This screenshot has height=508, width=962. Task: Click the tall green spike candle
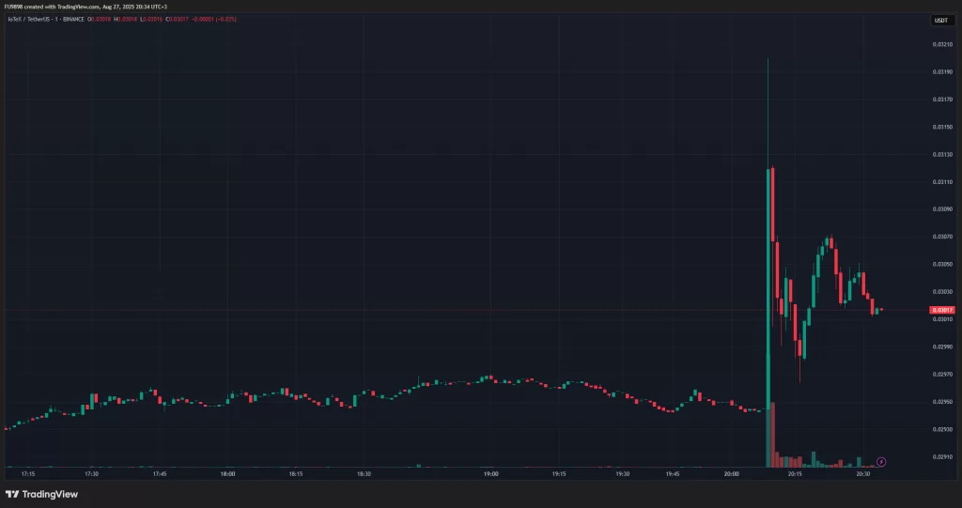point(768,282)
